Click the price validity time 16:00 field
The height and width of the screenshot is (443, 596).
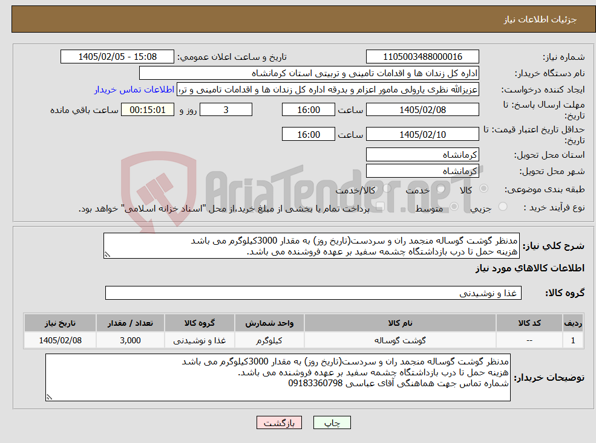pyautogui.click(x=308, y=134)
